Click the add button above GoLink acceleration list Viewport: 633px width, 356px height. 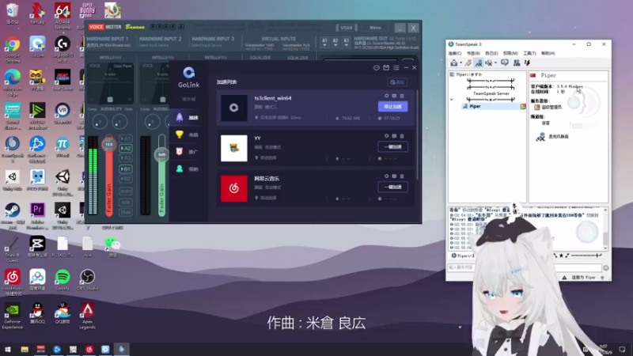point(397,82)
